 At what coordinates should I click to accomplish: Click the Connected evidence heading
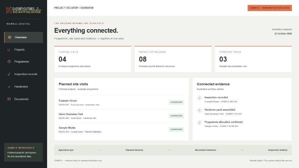213,84
